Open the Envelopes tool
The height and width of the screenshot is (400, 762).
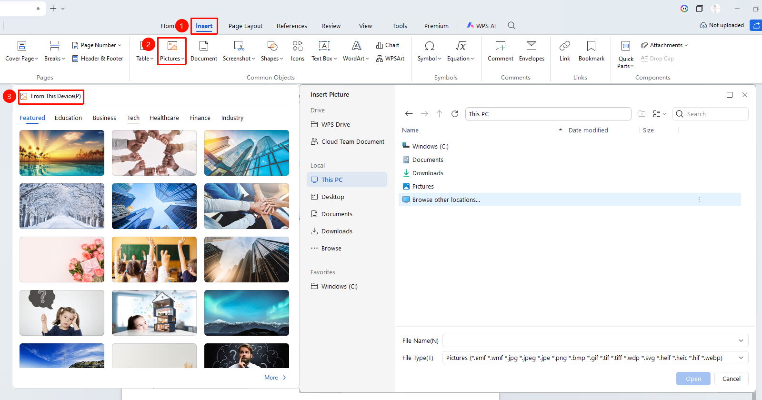(x=531, y=51)
